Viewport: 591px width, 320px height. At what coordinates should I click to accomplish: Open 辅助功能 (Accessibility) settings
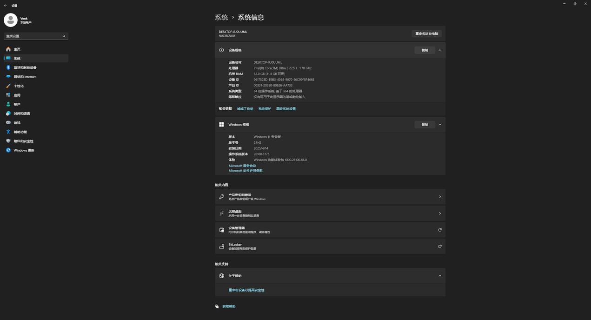[20, 132]
